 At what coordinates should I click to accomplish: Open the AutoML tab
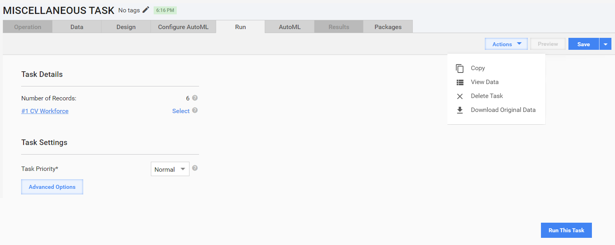[x=290, y=27]
